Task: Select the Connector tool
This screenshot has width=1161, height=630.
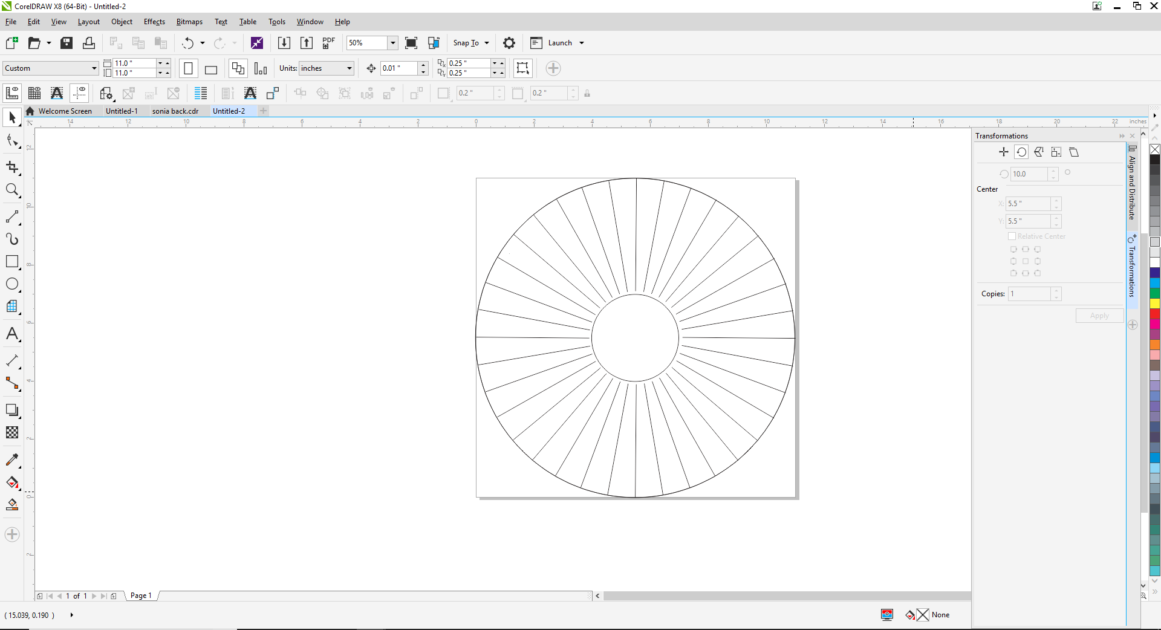Action: pyautogui.click(x=12, y=383)
